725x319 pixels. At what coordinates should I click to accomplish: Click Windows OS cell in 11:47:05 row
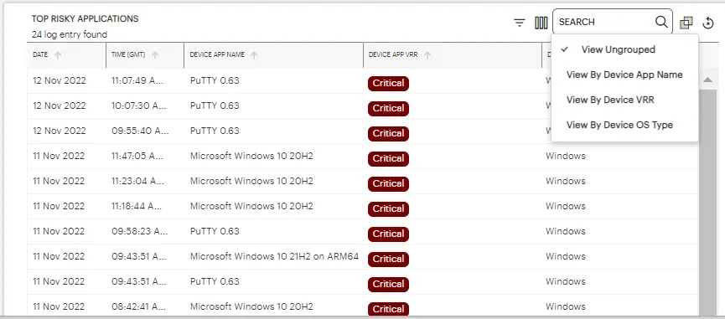566,156
